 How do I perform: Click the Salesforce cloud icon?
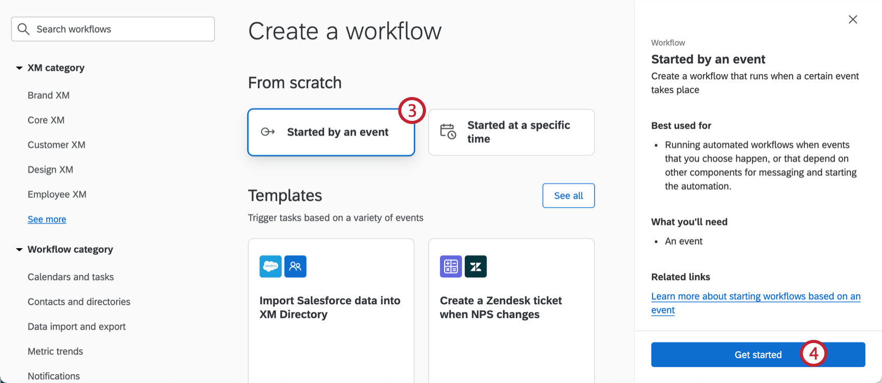[270, 266]
